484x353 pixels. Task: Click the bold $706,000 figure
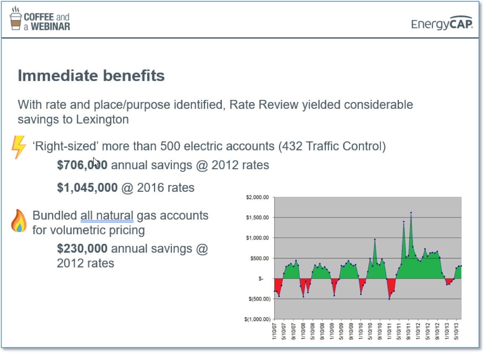(82, 165)
